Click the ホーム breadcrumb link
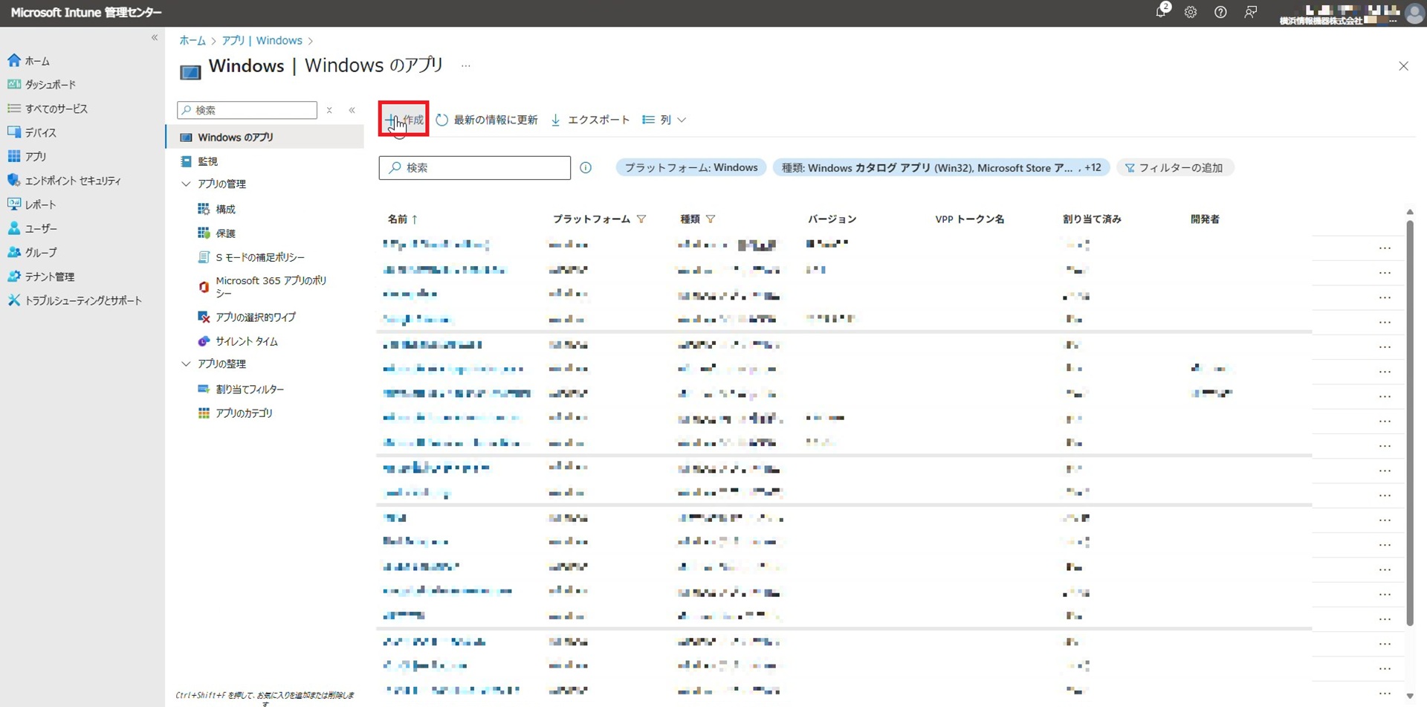Screen dimensions: 1427x707 (x=192, y=40)
